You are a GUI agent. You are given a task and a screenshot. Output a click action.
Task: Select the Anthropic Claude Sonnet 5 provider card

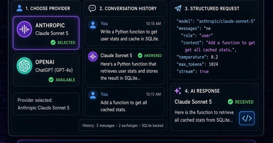(46, 33)
